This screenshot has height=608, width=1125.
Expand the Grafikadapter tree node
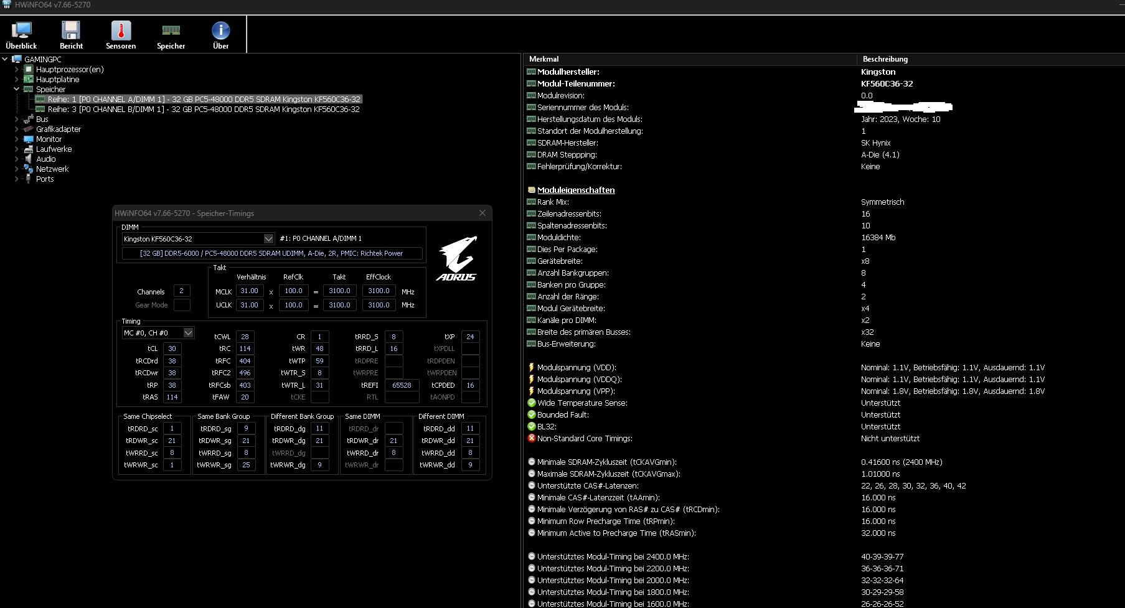[17, 129]
